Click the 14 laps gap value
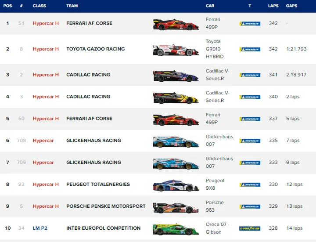This screenshot has width=316, height=242. tap(294, 228)
